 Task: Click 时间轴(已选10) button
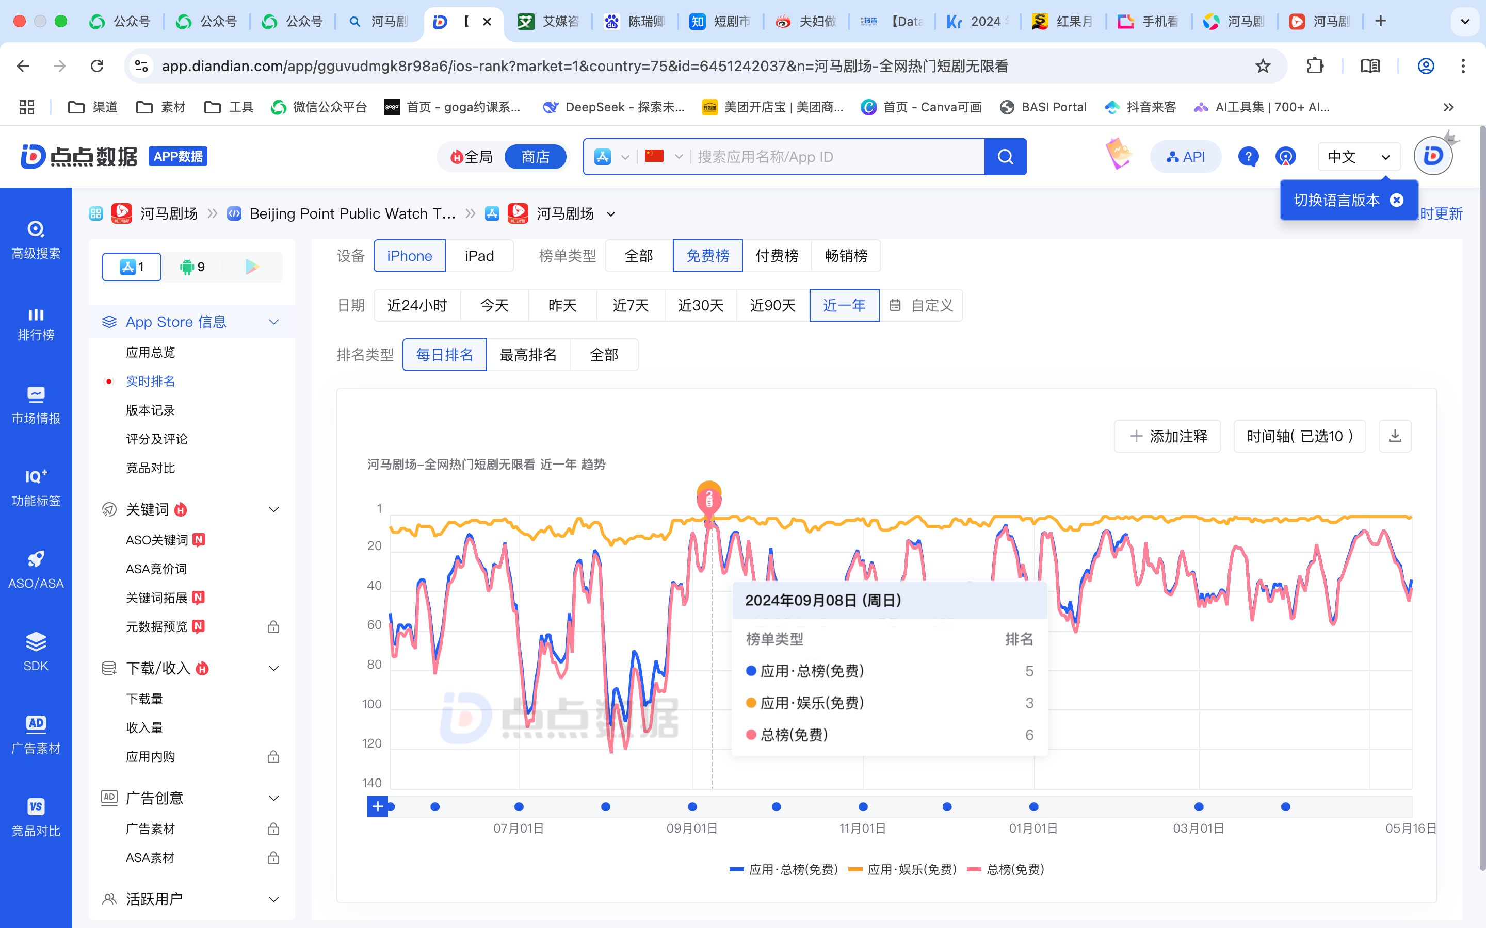1299,436
